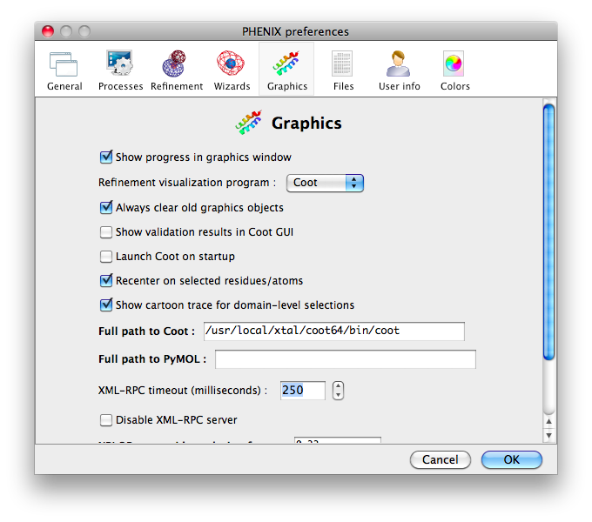592x522 pixels.
Task: Toggle Disable XML-RPC server checkbox
Action: pyautogui.click(x=107, y=420)
